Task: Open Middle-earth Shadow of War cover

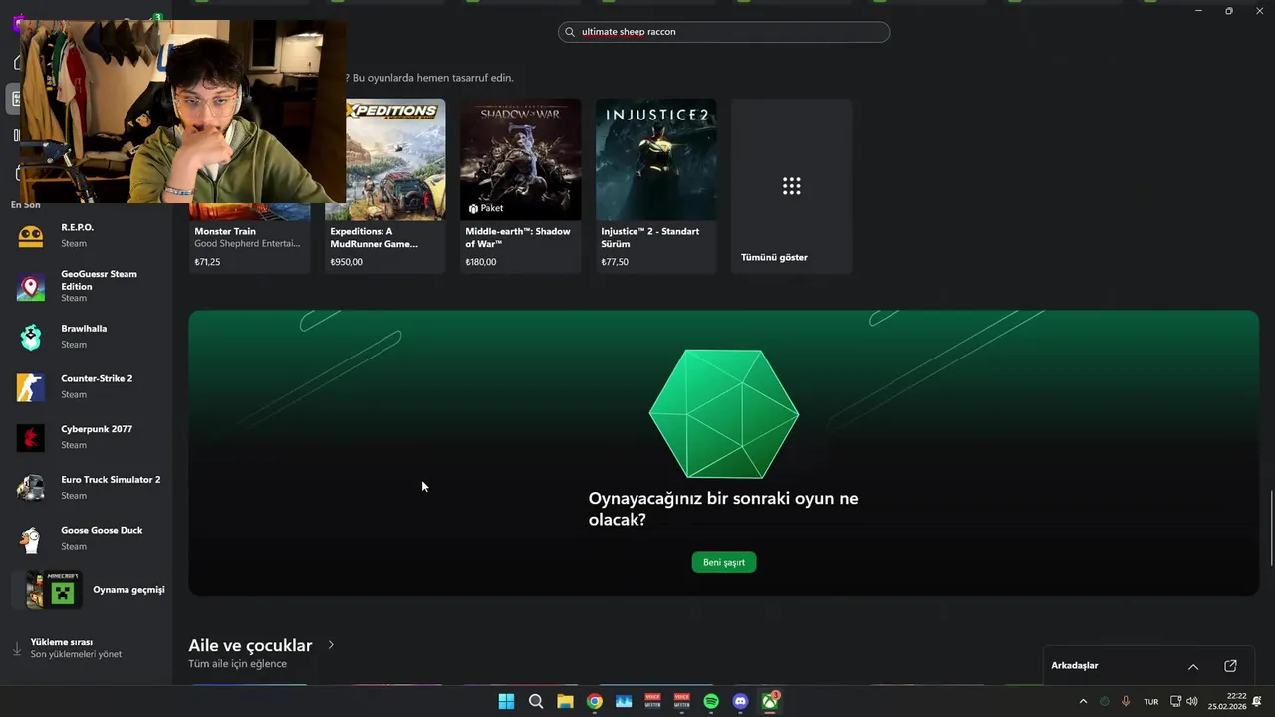Action: [x=520, y=159]
